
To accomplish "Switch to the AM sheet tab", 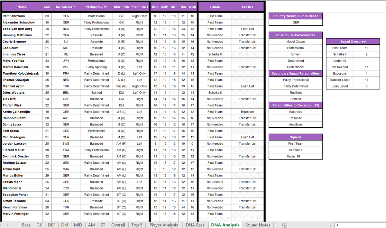I will pyautogui.click(x=91, y=225).
